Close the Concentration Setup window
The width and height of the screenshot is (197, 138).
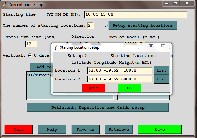tap(187, 3)
